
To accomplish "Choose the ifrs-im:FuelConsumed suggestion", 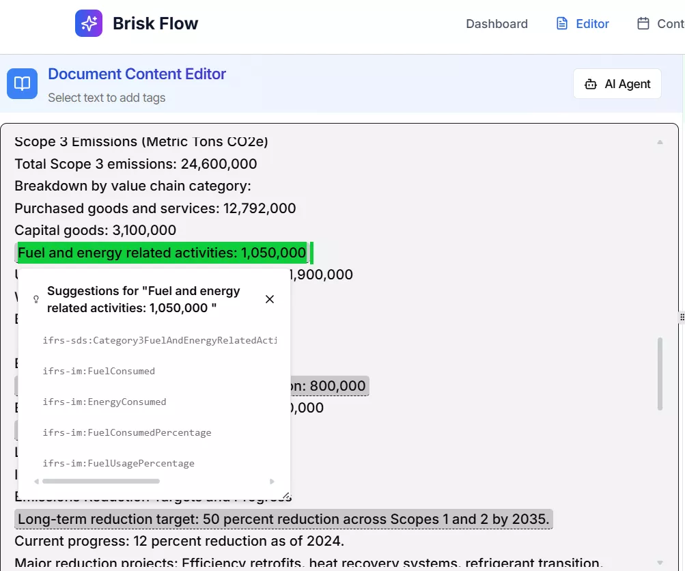I will pyautogui.click(x=99, y=371).
